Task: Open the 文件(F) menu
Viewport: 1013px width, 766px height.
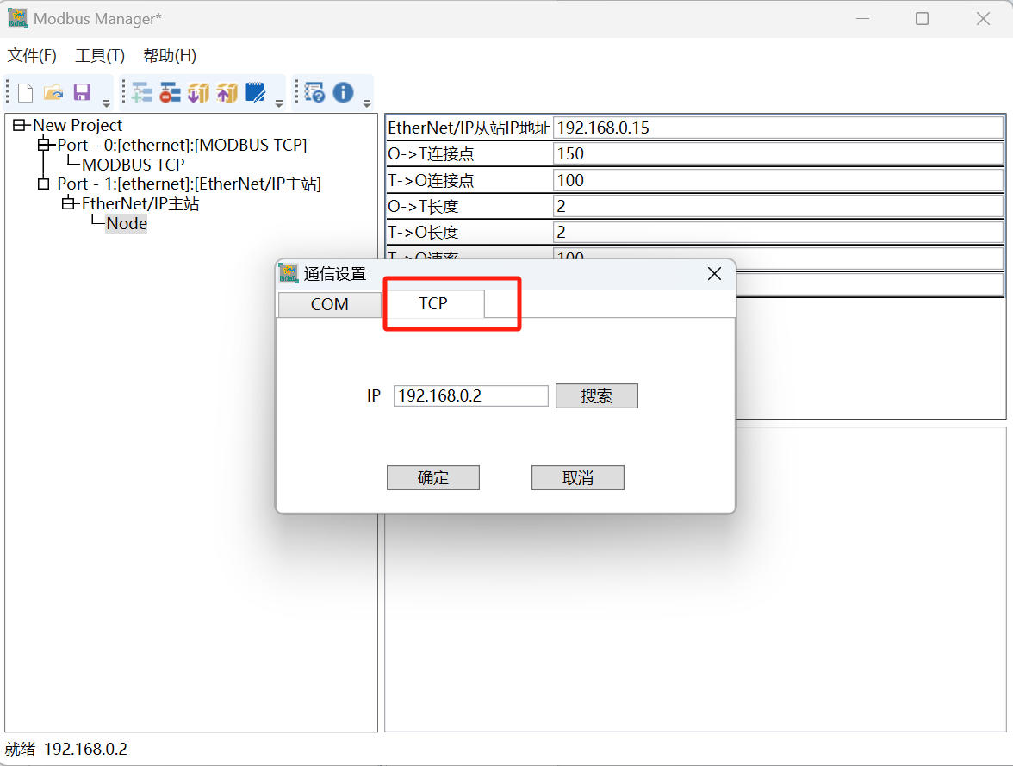Action: (x=32, y=56)
